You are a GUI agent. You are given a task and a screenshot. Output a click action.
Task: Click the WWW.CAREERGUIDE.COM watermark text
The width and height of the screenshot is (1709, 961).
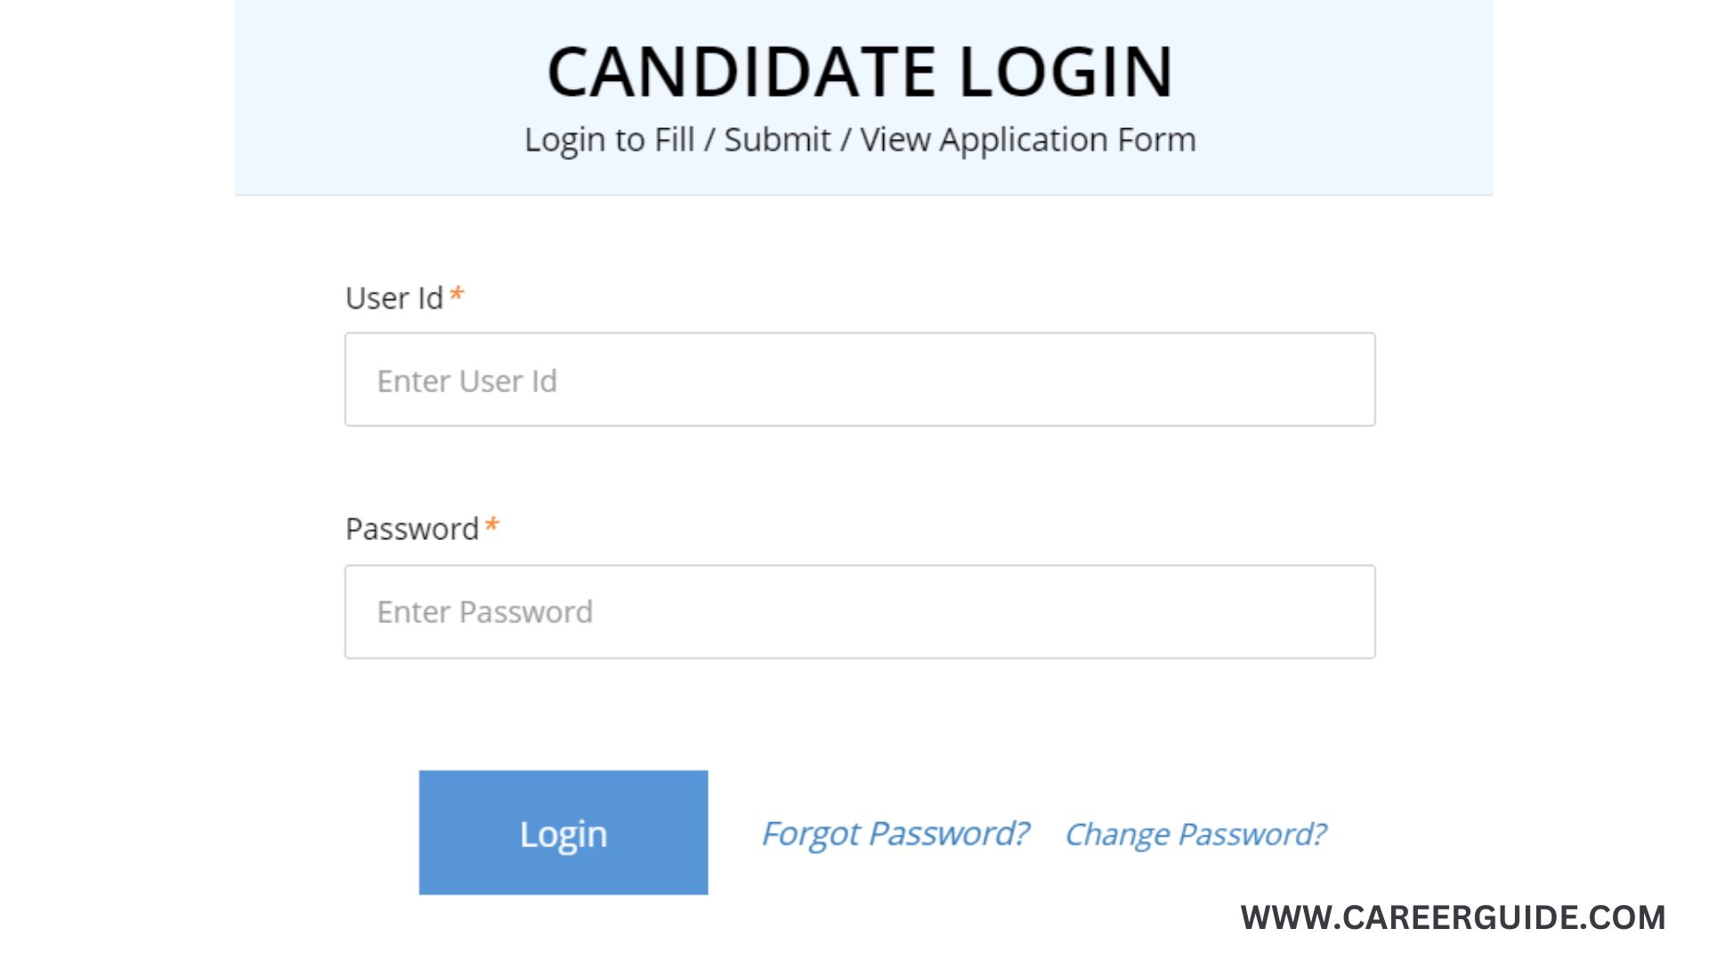coord(1453,917)
